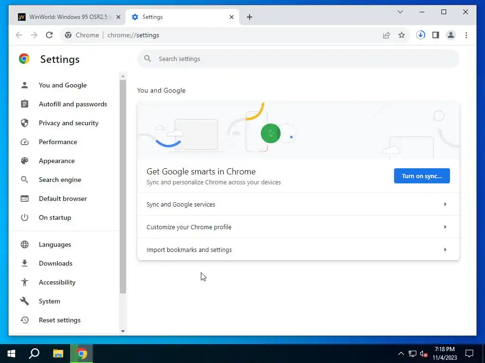Open the Windows Start menu
Screen dimensions: 485x363
click(x=11, y=354)
